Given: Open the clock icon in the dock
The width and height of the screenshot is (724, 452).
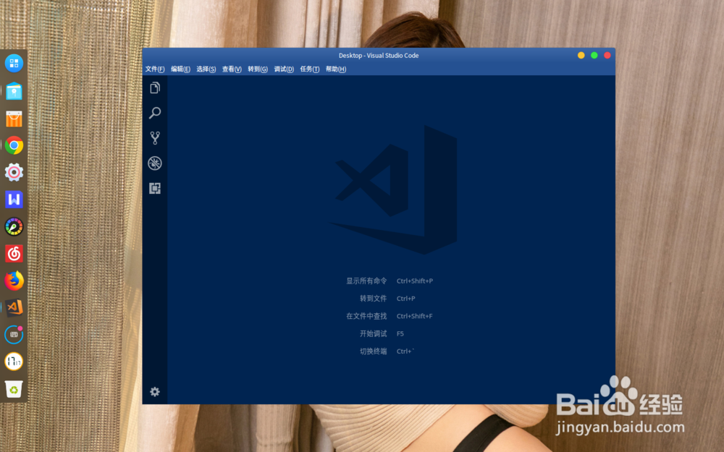Looking at the screenshot, I should (14, 362).
